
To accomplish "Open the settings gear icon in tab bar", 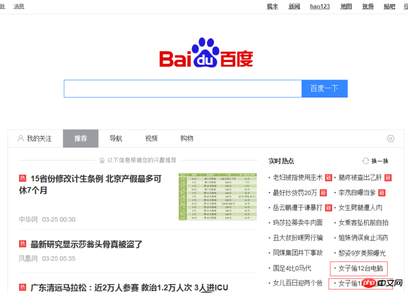I will pos(390,139).
